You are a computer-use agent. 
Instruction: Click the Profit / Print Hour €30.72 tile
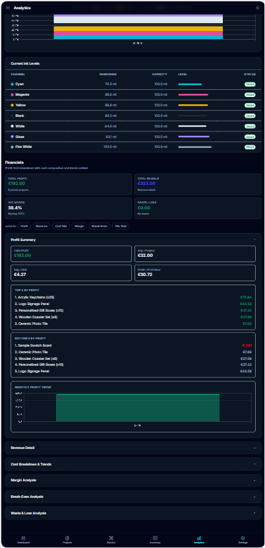pyautogui.click(x=195, y=273)
